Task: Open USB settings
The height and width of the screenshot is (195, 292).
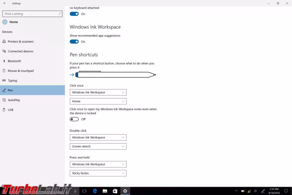Action: tap(32, 110)
